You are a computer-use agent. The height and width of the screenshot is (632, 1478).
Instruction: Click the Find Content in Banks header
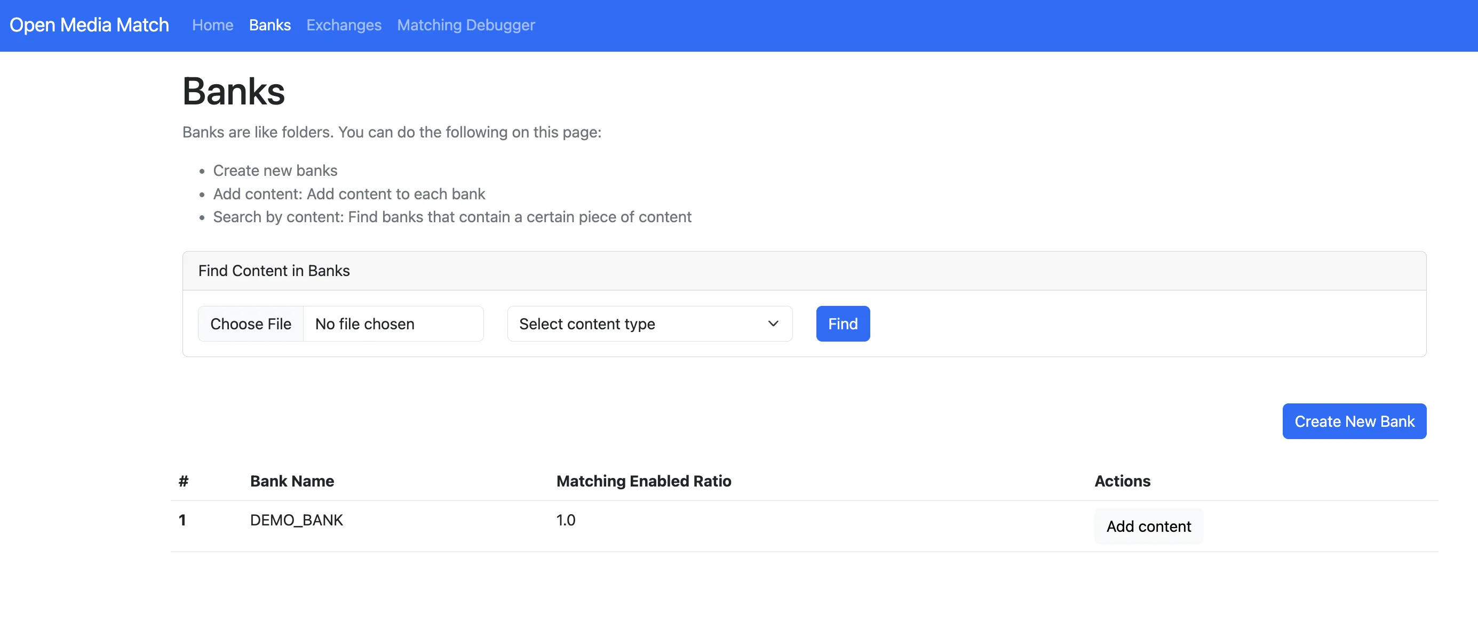274,271
